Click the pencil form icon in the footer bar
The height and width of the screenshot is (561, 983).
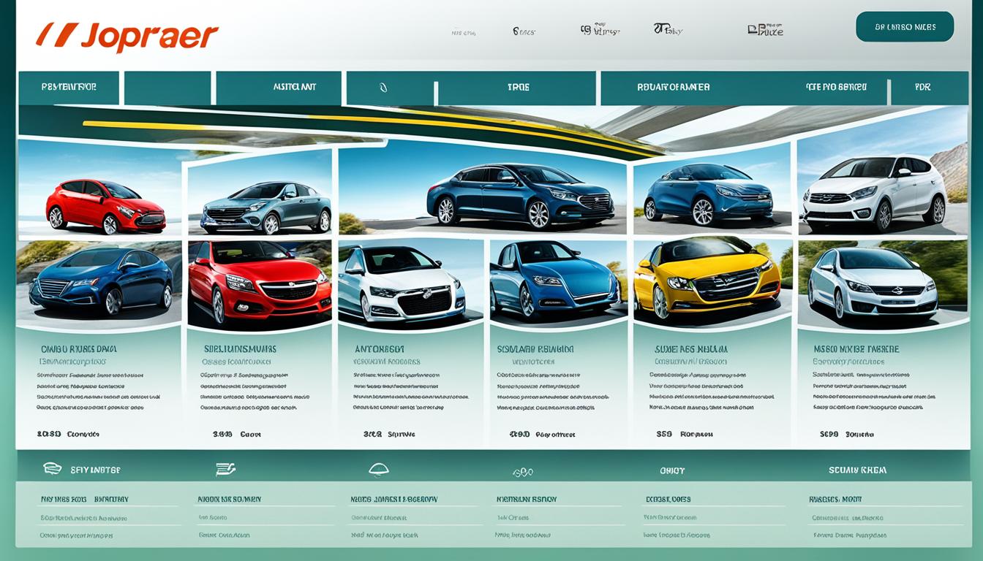[225, 469]
